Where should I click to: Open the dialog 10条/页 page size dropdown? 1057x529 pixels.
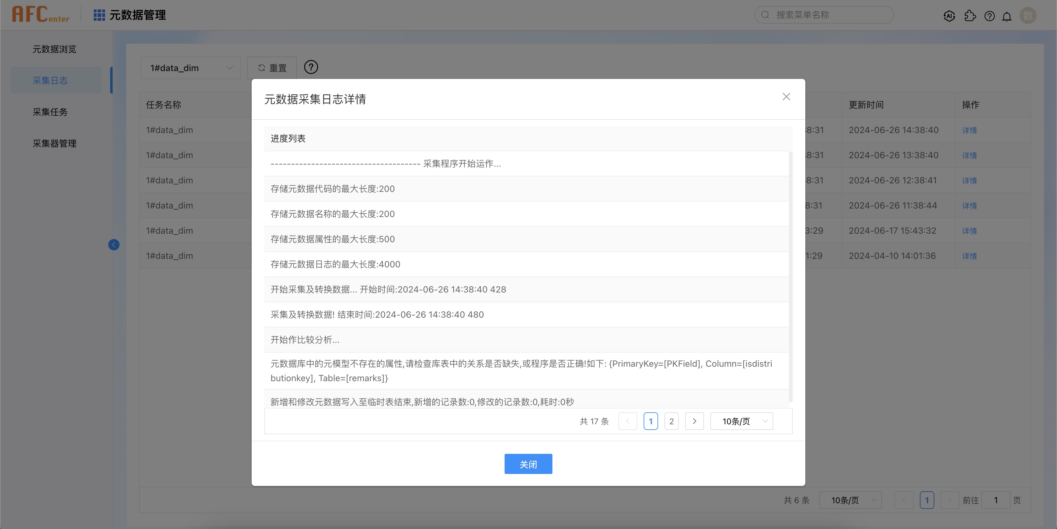point(741,421)
